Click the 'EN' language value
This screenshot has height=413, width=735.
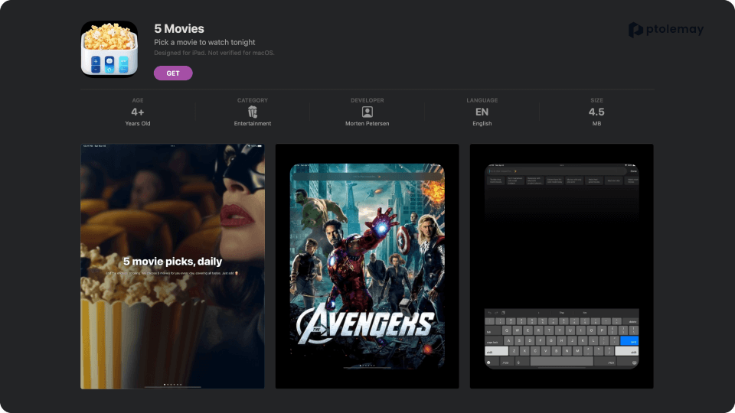pyautogui.click(x=482, y=112)
